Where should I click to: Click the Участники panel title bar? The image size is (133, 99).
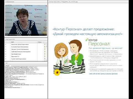tap(26, 39)
